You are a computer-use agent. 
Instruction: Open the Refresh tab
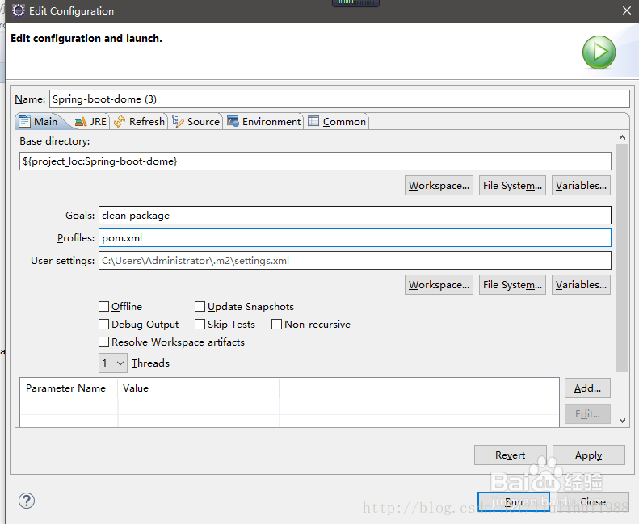click(x=139, y=121)
